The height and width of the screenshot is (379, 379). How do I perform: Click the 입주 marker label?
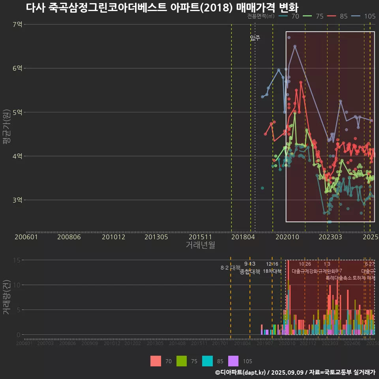coord(255,38)
